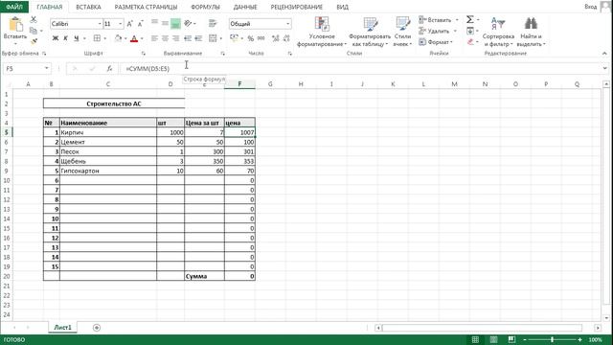This screenshot has width=613, height=345.
Task: Apply percent style with the % icon
Action: 251,38
